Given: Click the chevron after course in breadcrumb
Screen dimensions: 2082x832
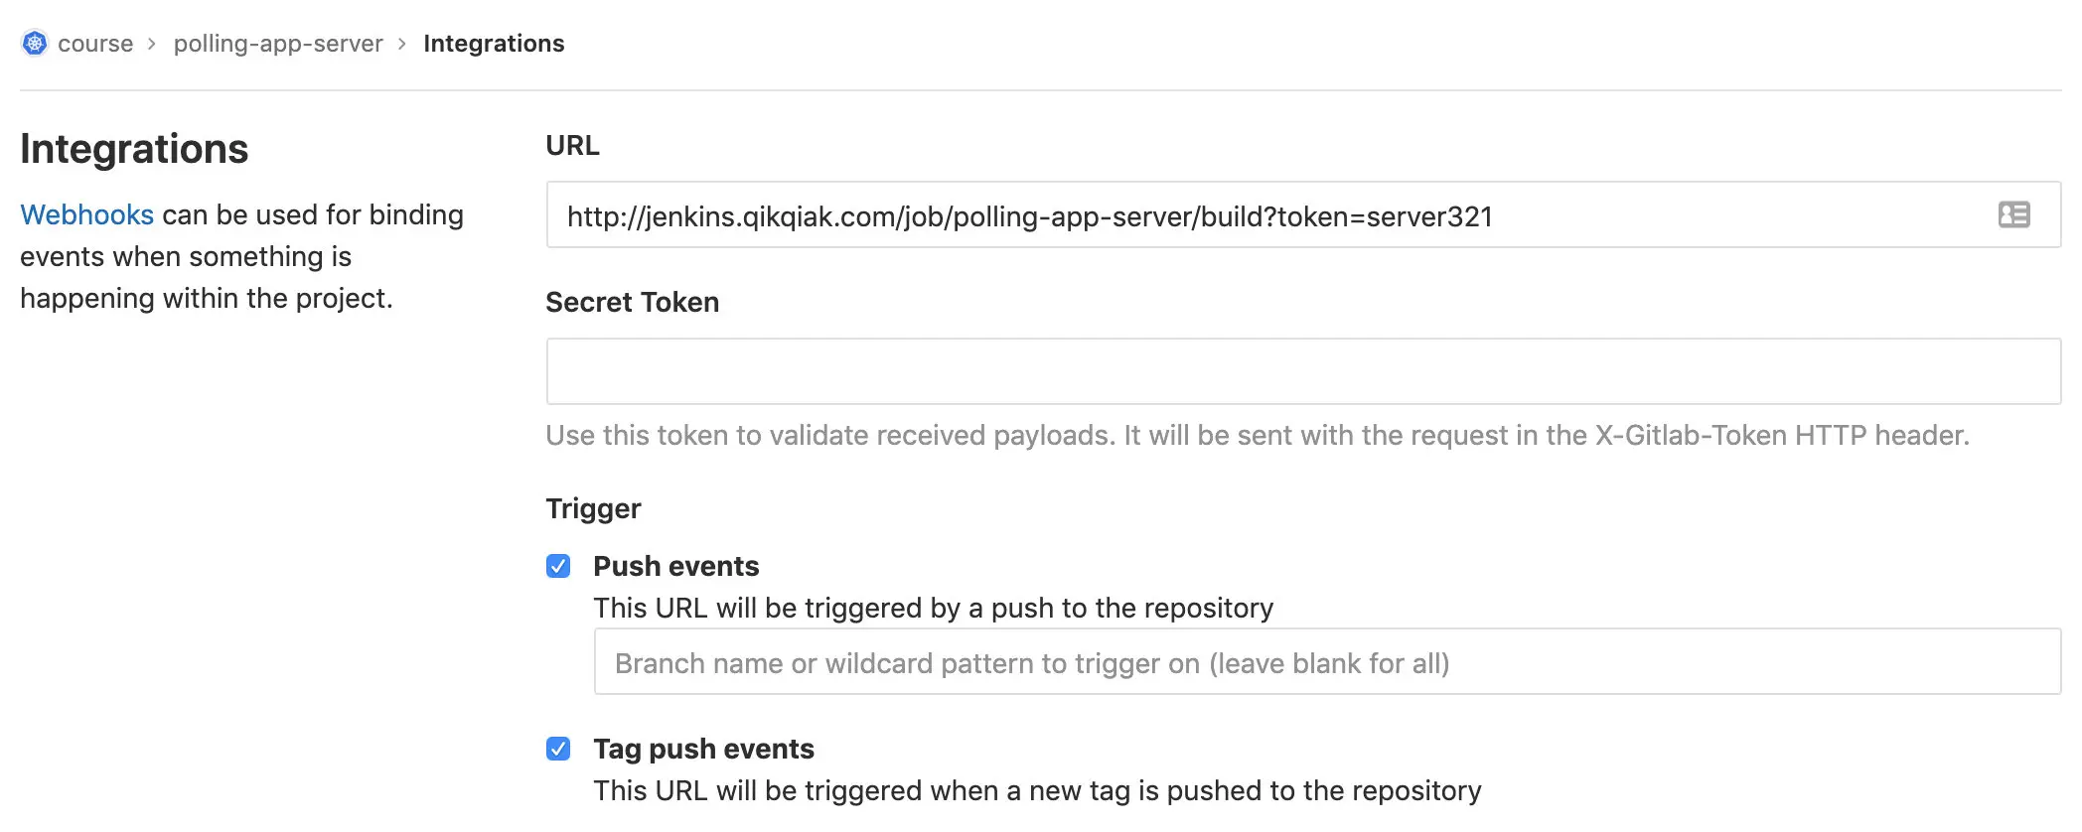Looking at the screenshot, I should [x=154, y=44].
